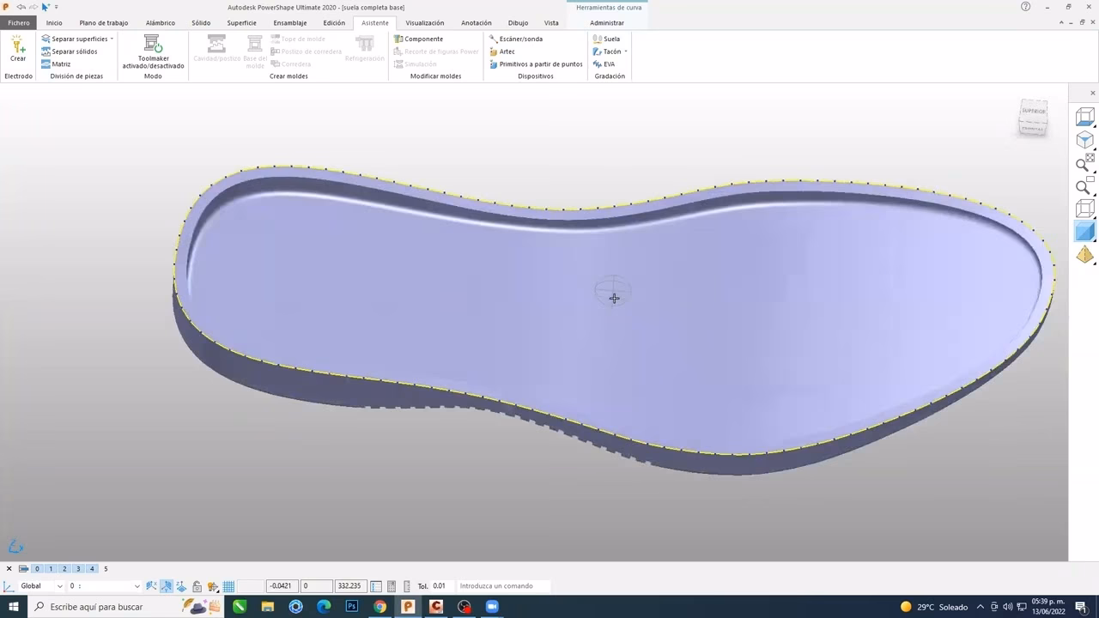
Task: Enable the shaded view blue cube
Action: click(x=1084, y=232)
